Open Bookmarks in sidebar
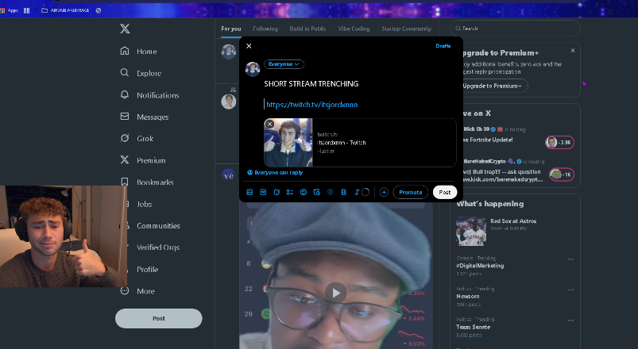Image resolution: width=638 pixels, height=349 pixels. click(x=147, y=182)
